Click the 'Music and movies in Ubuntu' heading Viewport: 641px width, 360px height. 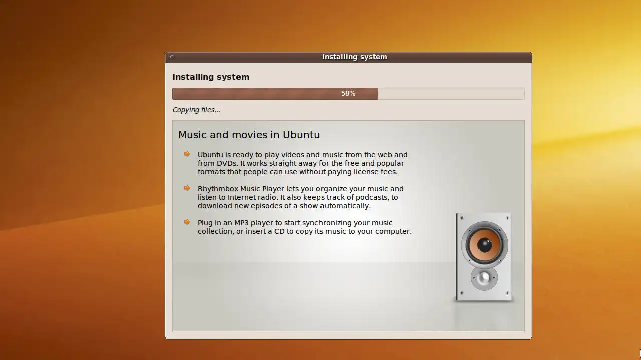249,135
